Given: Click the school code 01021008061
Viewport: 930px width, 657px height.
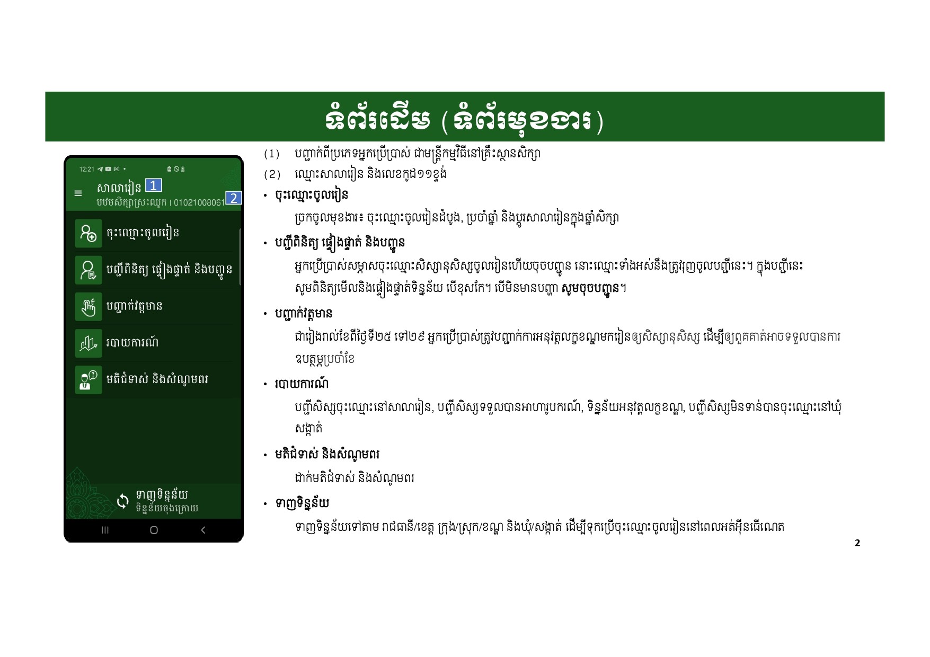Looking at the screenshot, I should 199,202.
